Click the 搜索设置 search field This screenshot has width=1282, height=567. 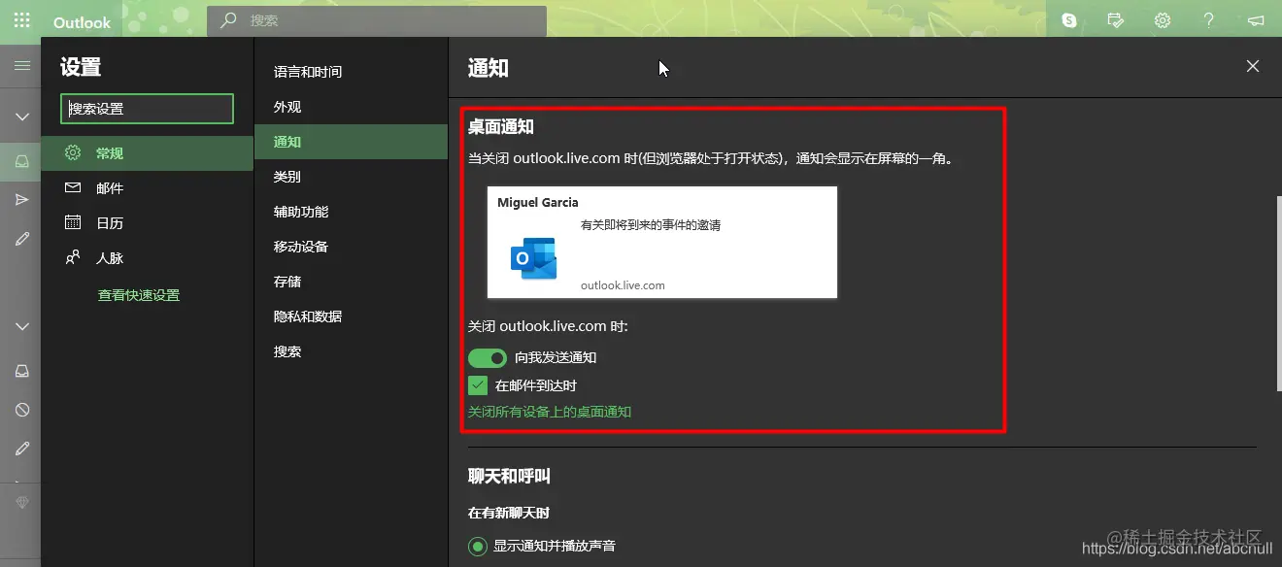[x=146, y=108]
